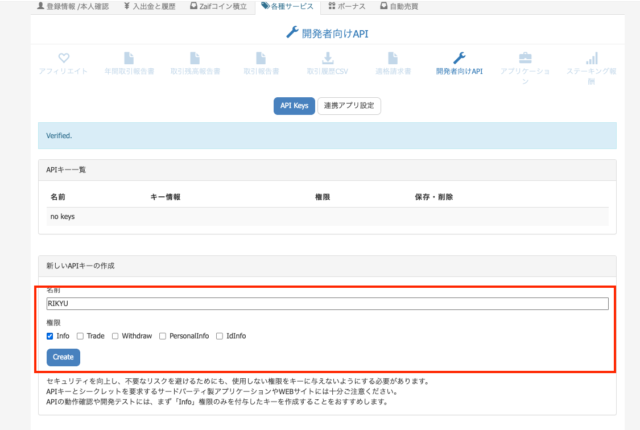Viewport: 640px width, 430px height.
Task: Click the 名前 input field containing RIKYU
Action: (x=327, y=304)
